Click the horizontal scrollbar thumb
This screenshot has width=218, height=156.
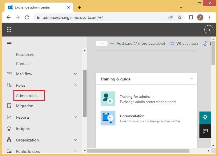click(138, 151)
